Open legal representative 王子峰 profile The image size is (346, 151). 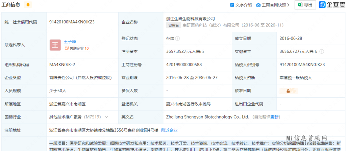pyautogui.click(x=70, y=42)
